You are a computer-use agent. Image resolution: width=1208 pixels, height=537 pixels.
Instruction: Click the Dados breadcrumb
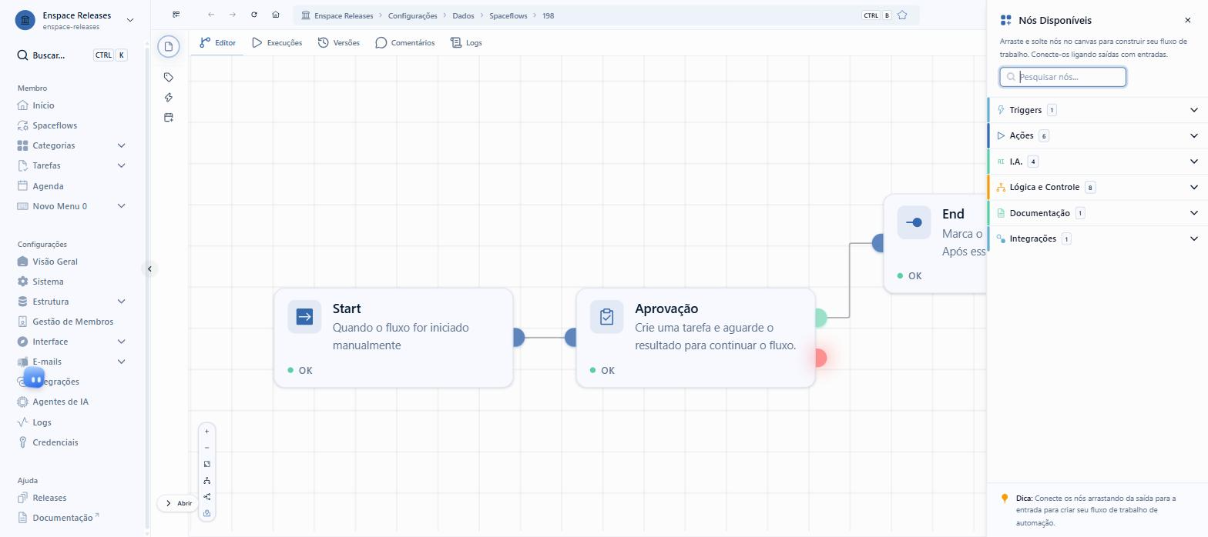point(463,15)
